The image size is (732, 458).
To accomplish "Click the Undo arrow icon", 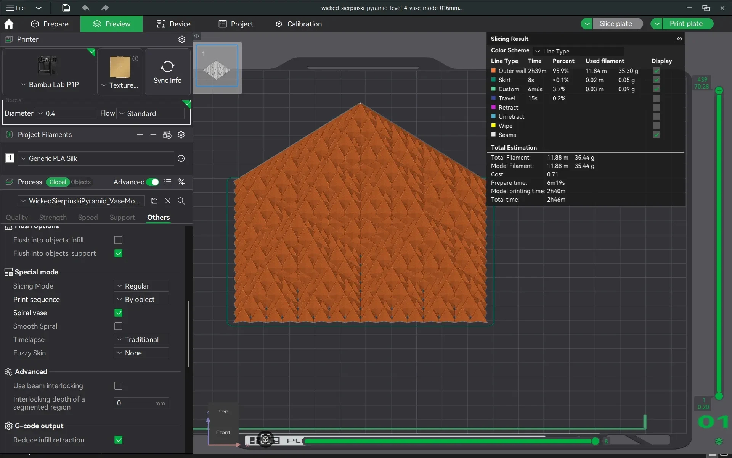I will pos(85,8).
